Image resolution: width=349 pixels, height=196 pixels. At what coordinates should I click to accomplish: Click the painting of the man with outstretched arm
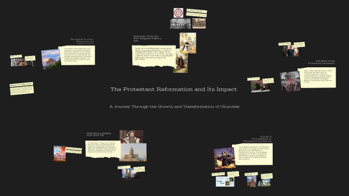[x=225, y=158]
